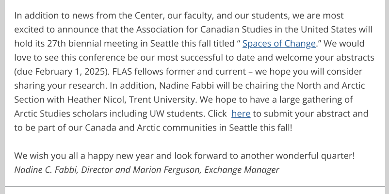Open the "Spaces of Change" link
389x194 pixels.
279,44
